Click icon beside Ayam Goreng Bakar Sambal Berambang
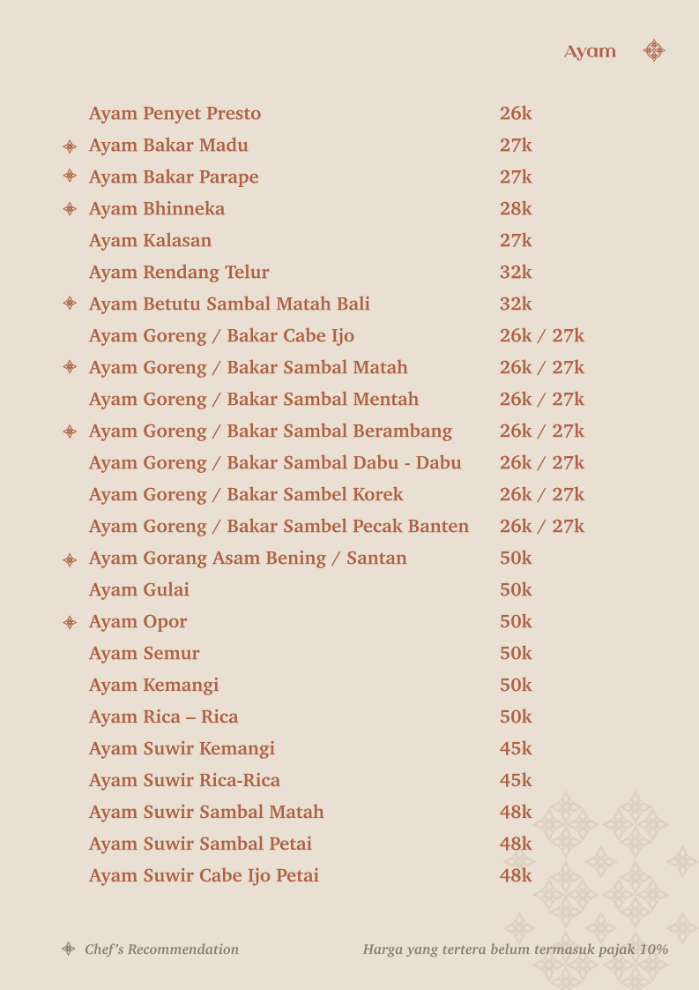 (x=70, y=431)
